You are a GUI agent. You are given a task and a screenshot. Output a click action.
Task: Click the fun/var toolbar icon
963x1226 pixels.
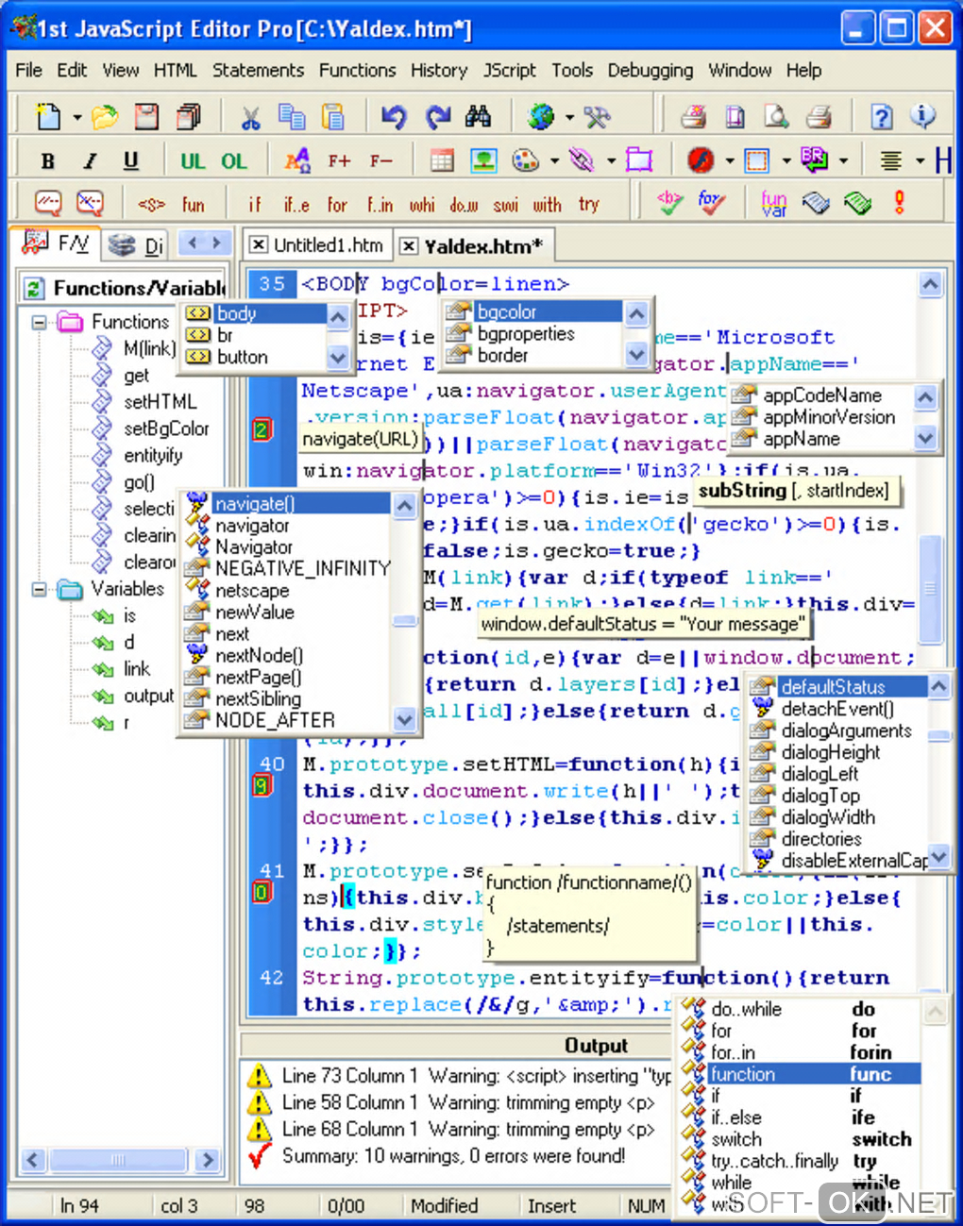774,203
